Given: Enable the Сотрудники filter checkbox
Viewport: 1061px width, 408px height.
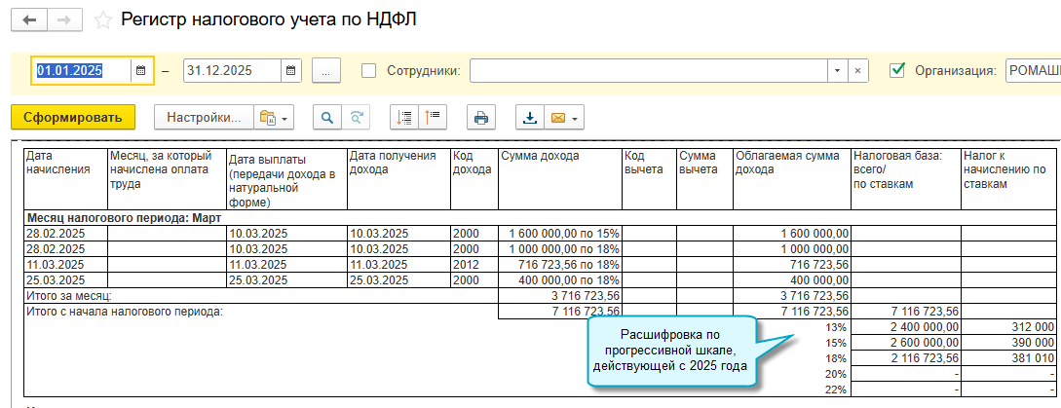Looking at the screenshot, I should pos(369,70).
